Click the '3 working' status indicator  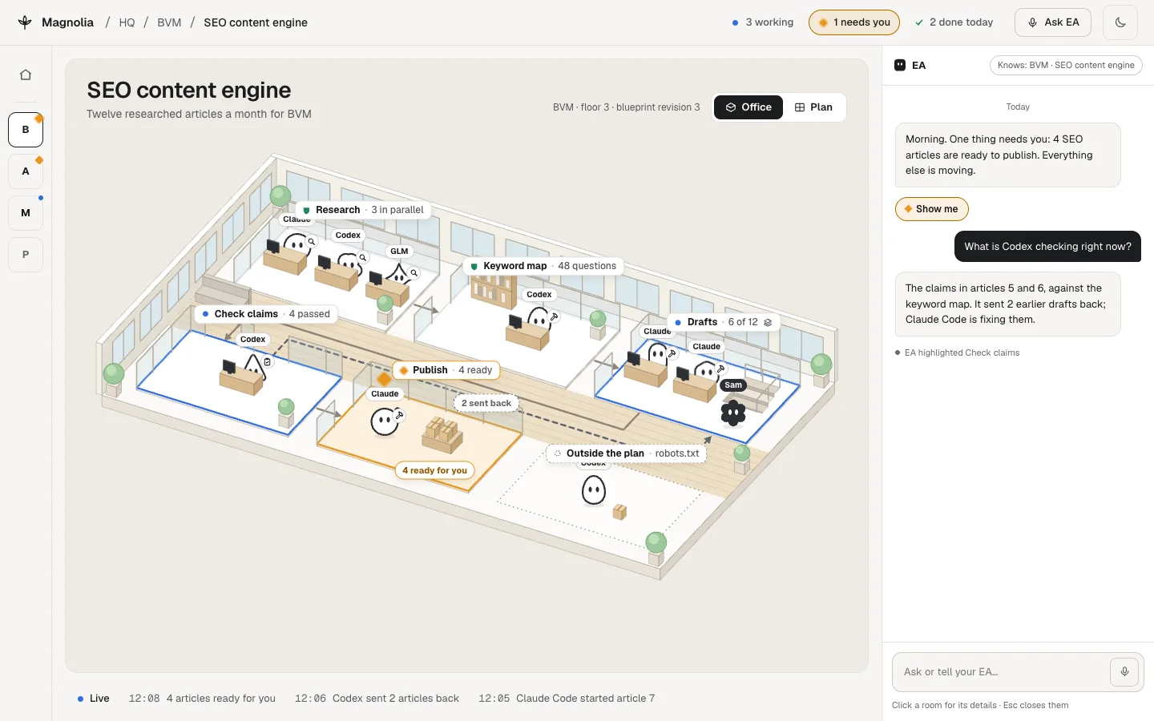(763, 22)
